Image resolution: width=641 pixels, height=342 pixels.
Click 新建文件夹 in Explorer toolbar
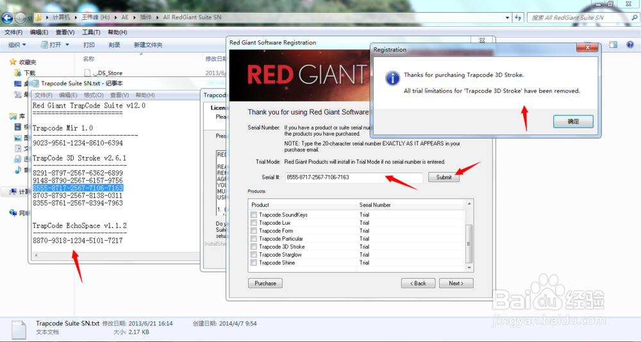[148, 45]
